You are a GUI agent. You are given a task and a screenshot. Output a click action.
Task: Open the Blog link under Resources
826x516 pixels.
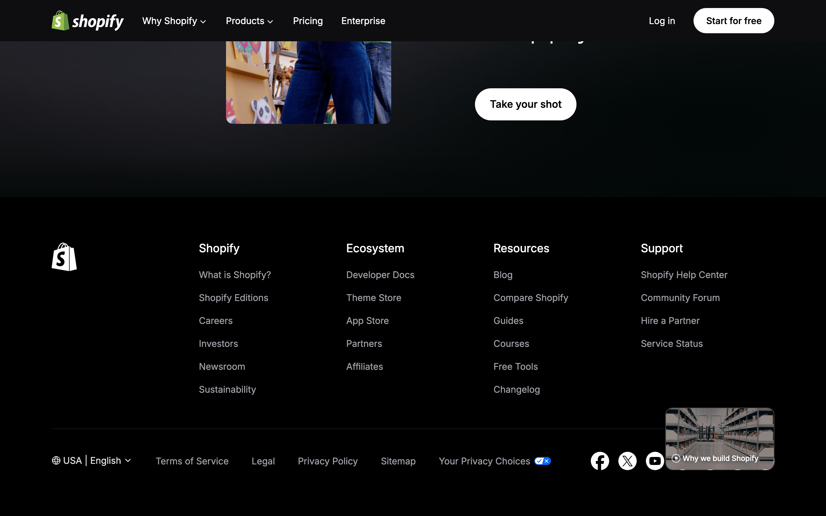[x=503, y=275]
